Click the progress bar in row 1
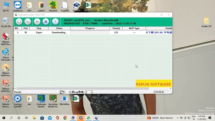The width and height of the screenshot is (215, 121). (x=90, y=33)
